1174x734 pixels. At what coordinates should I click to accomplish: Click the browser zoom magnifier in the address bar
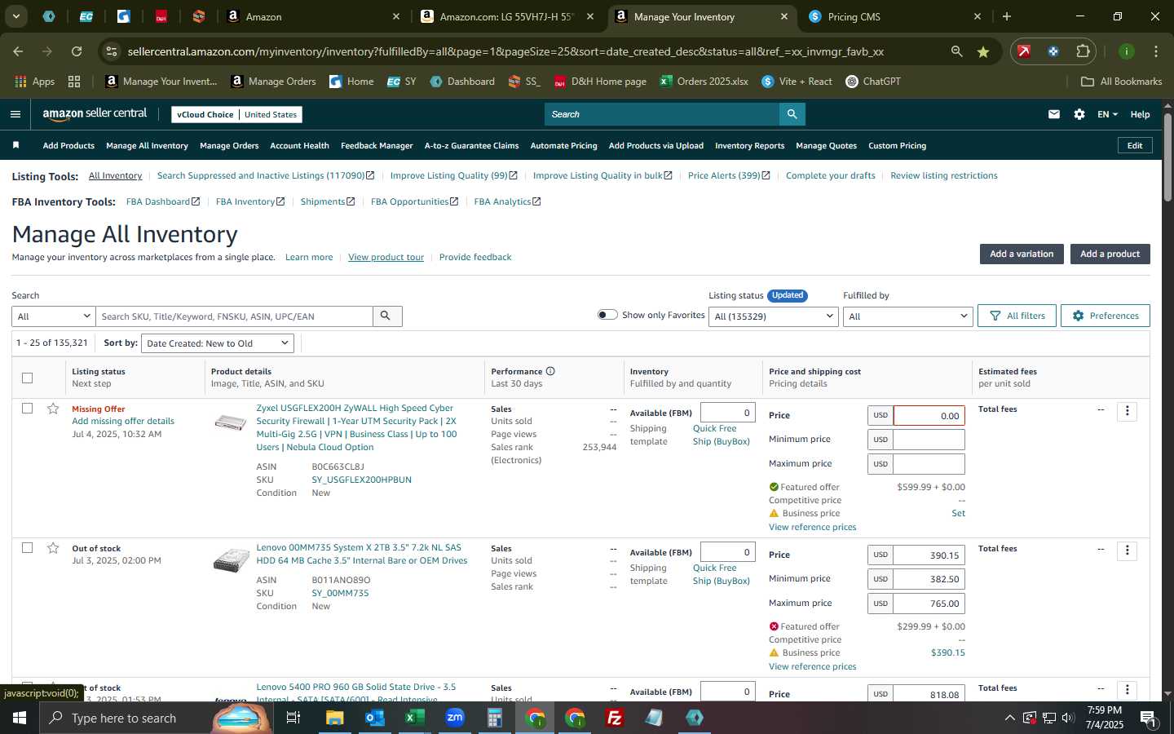[956, 51]
